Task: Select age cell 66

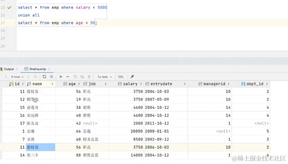Action: point(68,131)
